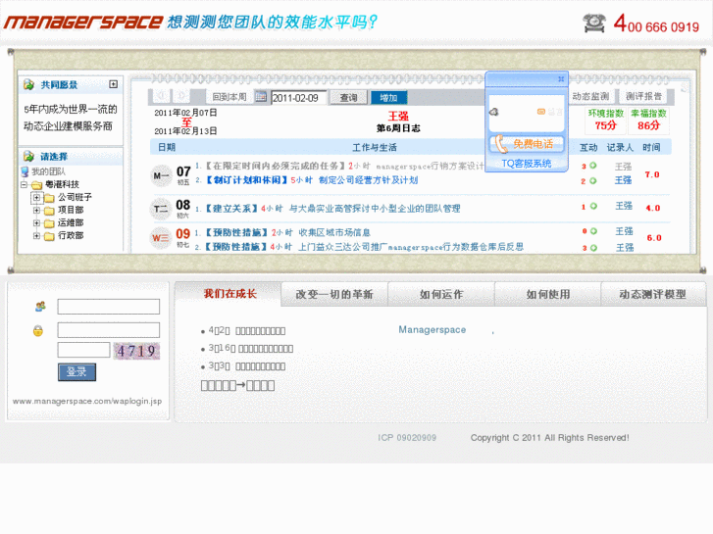The width and height of the screenshot is (713, 534).
Task: Open the 运维部 folder icon
Action: [49, 223]
